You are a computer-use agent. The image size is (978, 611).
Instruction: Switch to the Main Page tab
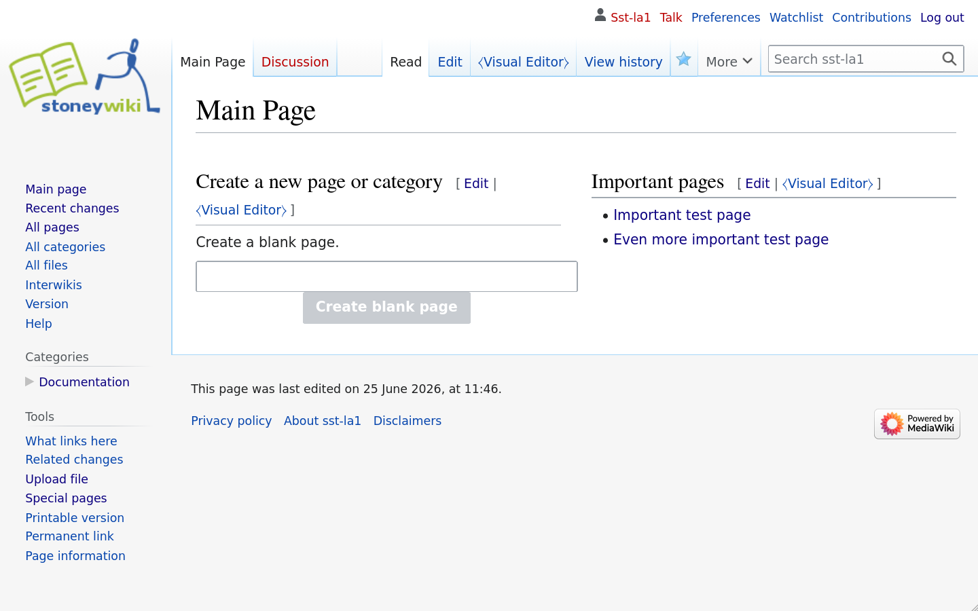pyautogui.click(x=213, y=62)
